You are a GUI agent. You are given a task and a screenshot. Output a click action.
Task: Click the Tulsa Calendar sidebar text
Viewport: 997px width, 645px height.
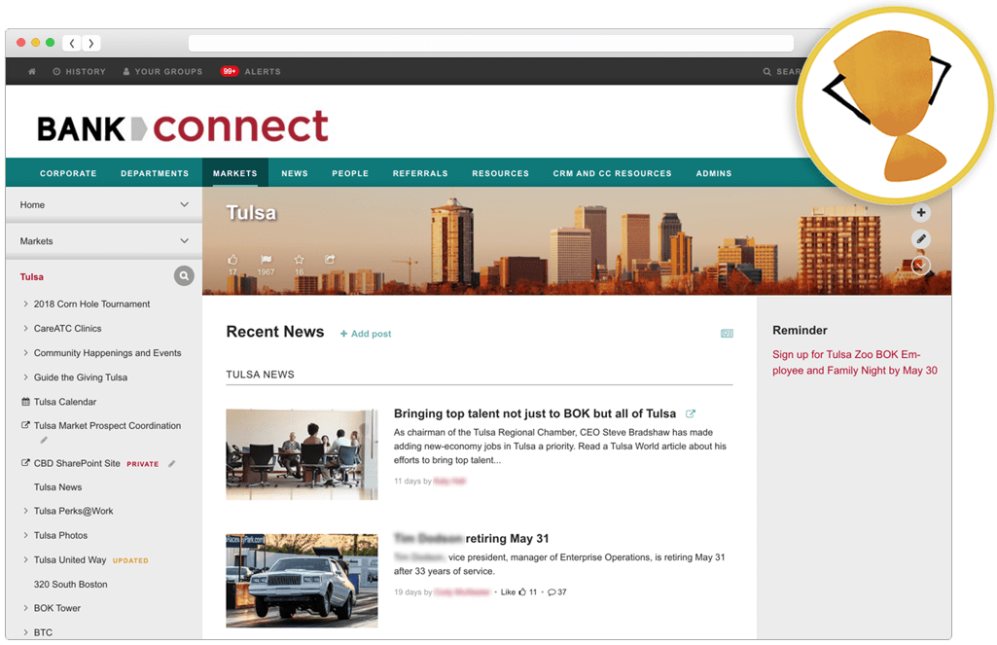click(x=65, y=402)
